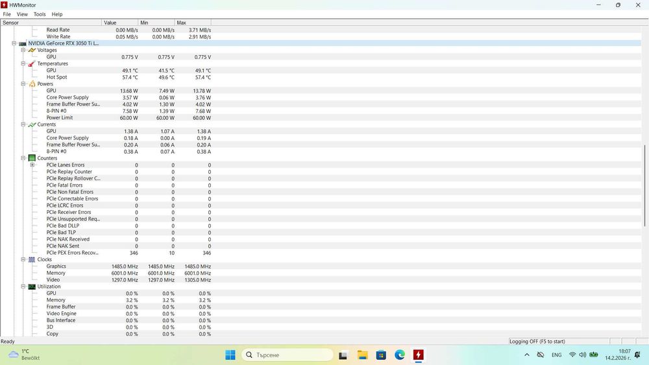Select the Video Engine row
649x365 pixels.
[x=321, y=314]
